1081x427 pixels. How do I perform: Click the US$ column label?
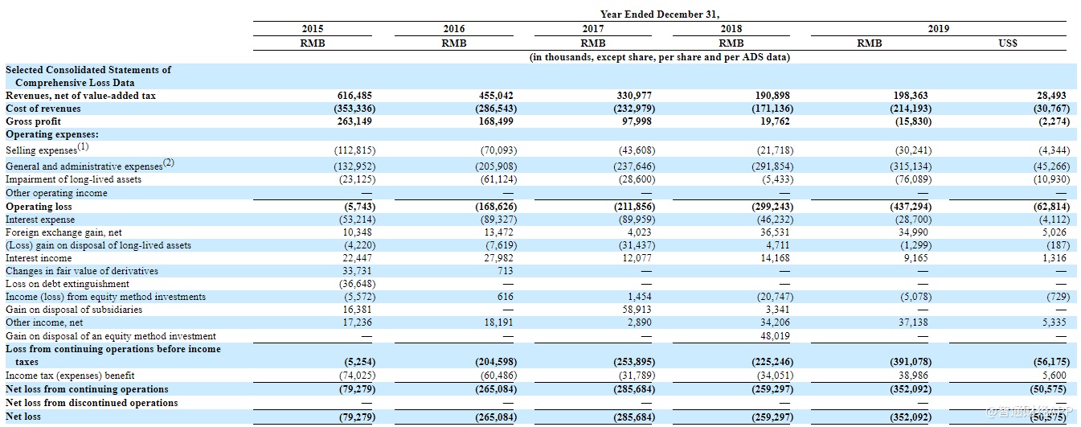click(1008, 43)
